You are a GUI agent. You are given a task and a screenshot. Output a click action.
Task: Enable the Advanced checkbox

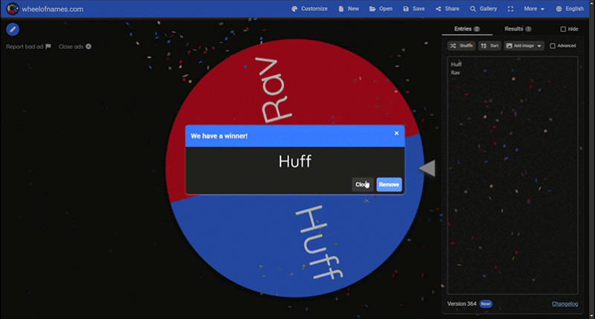[x=552, y=46]
